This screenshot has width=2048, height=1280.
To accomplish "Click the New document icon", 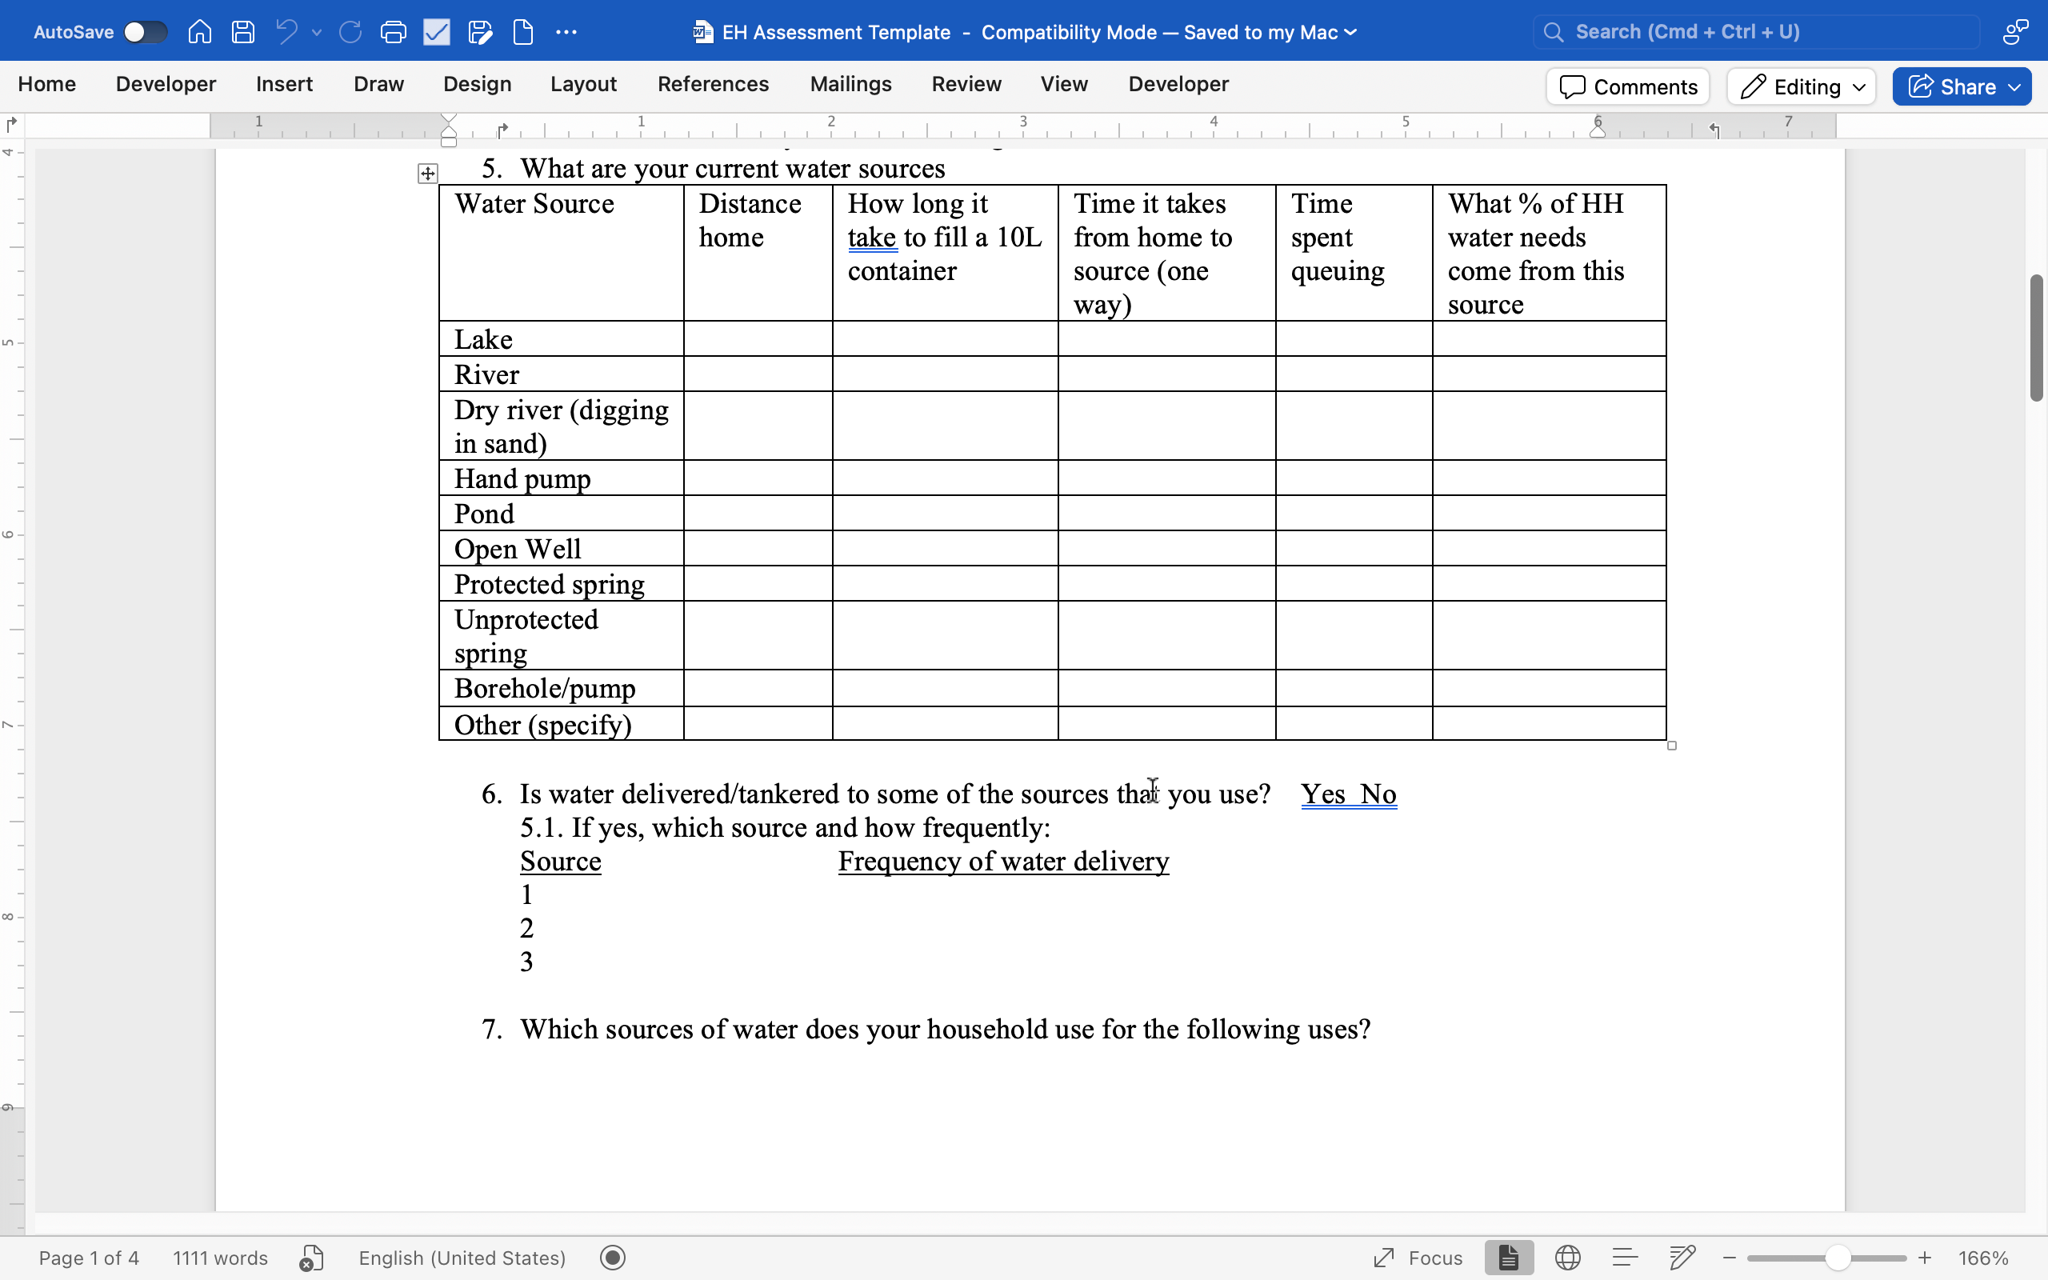I will [523, 32].
